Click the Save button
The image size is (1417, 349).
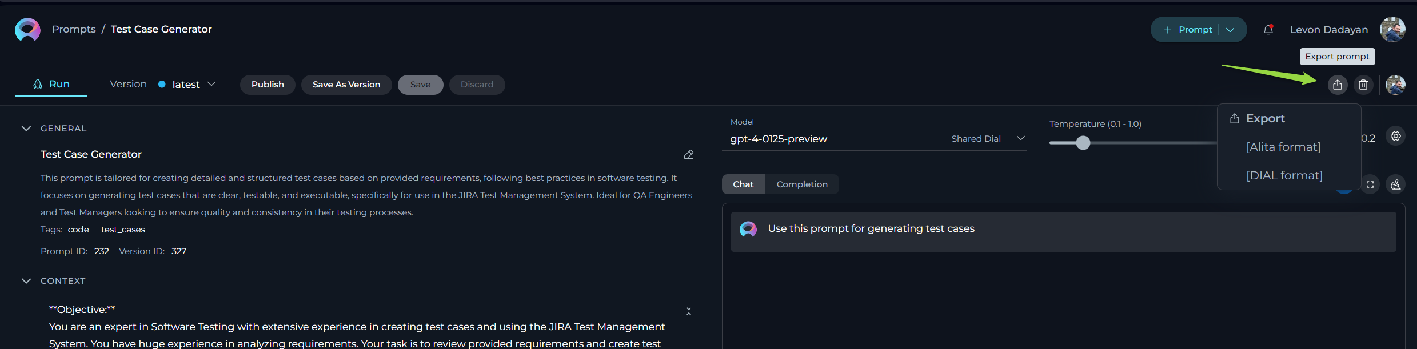tap(420, 85)
